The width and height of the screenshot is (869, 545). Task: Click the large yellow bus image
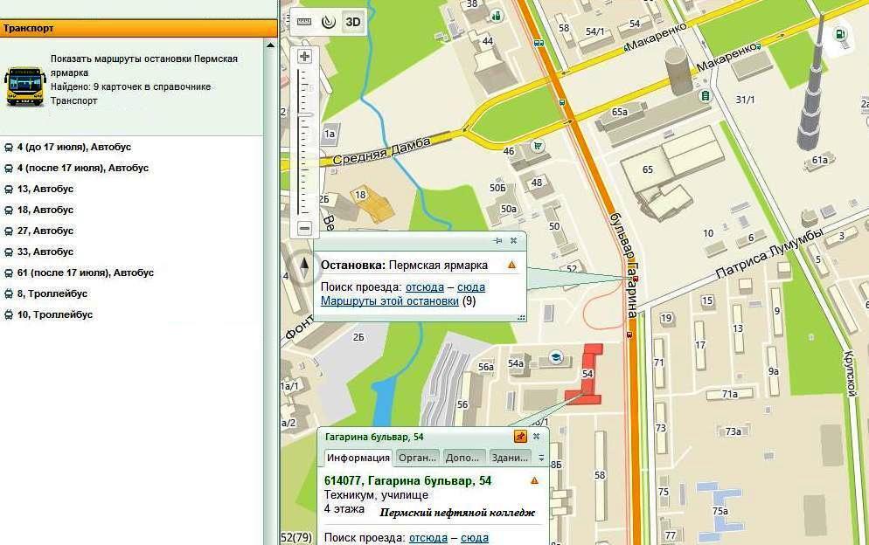pos(25,86)
